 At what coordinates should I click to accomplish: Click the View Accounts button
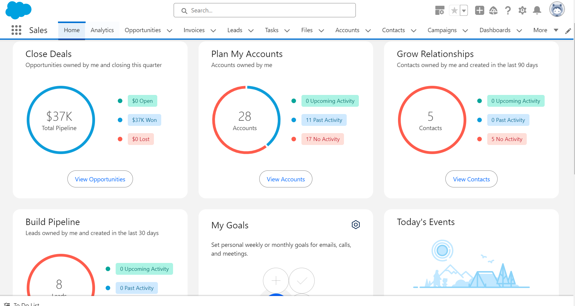click(285, 179)
